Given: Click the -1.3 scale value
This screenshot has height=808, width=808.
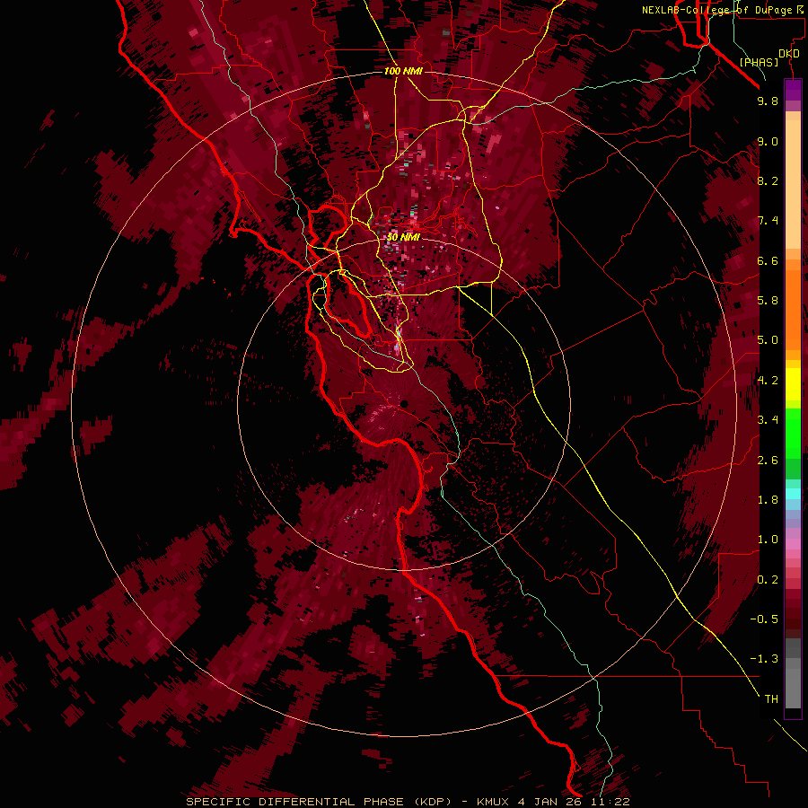Looking at the screenshot, I should coord(765,659).
